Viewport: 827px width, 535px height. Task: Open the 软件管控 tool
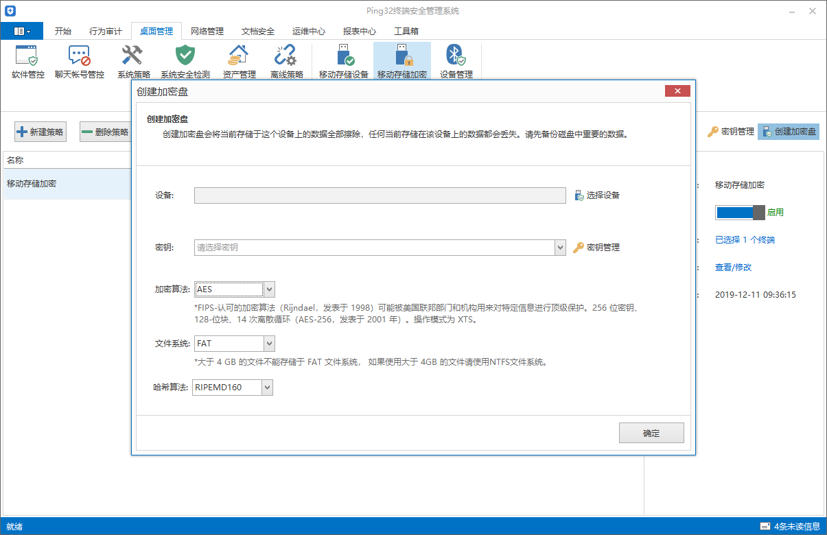tap(27, 61)
